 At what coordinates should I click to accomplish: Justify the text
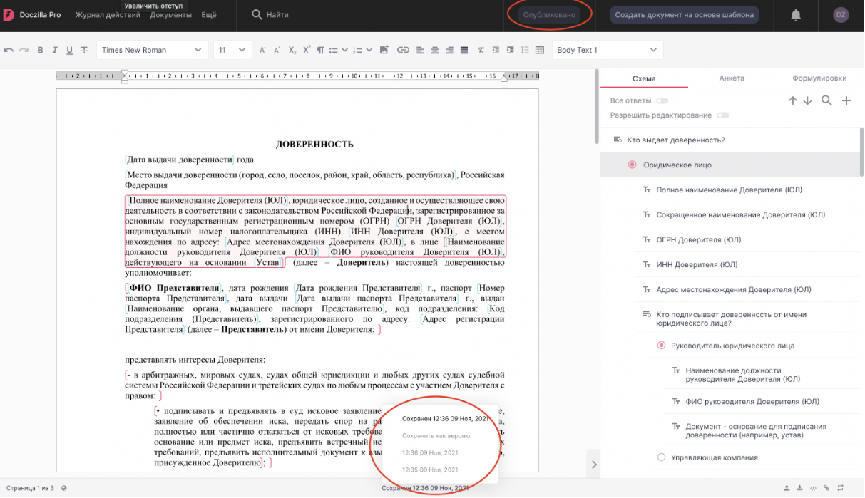464,50
